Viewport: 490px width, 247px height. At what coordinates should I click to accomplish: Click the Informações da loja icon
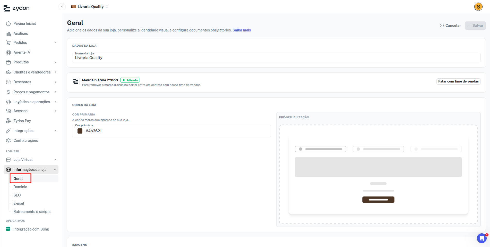(8, 170)
